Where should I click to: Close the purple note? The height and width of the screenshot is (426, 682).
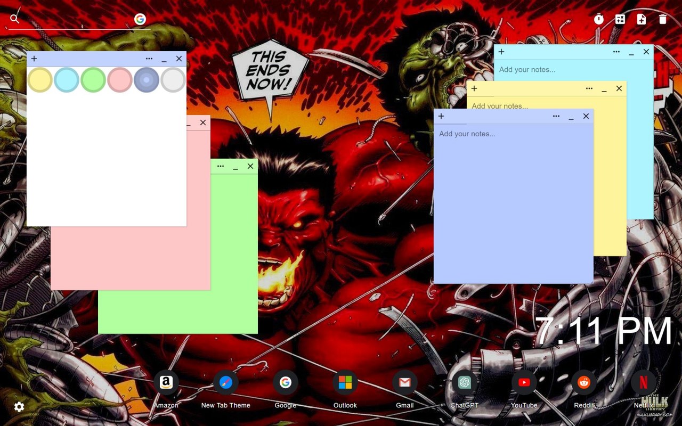pyautogui.click(x=586, y=116)
